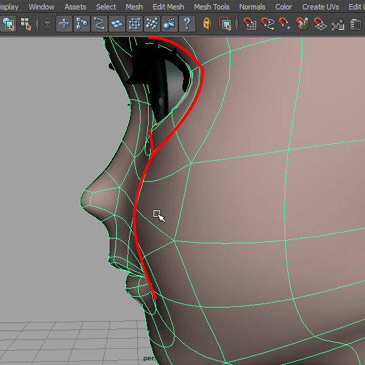Viewport: 365px width, 365px height.
Task: Select the surfaces selection mask icon
Action: coord(117,24)
